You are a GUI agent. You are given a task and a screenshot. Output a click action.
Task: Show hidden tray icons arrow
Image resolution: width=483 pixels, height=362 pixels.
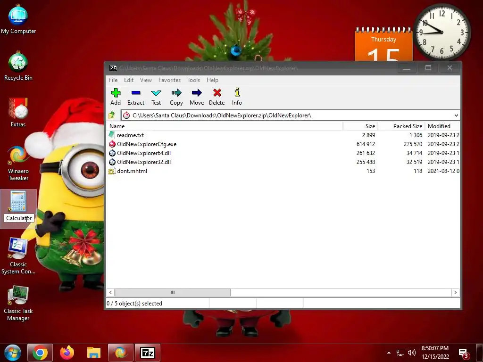coord(389,353)
